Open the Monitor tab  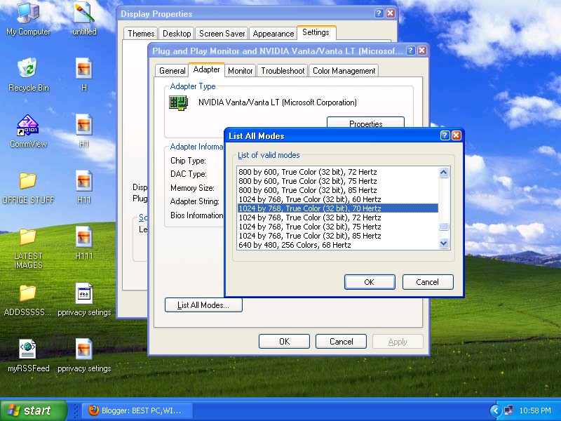[240, 71]
